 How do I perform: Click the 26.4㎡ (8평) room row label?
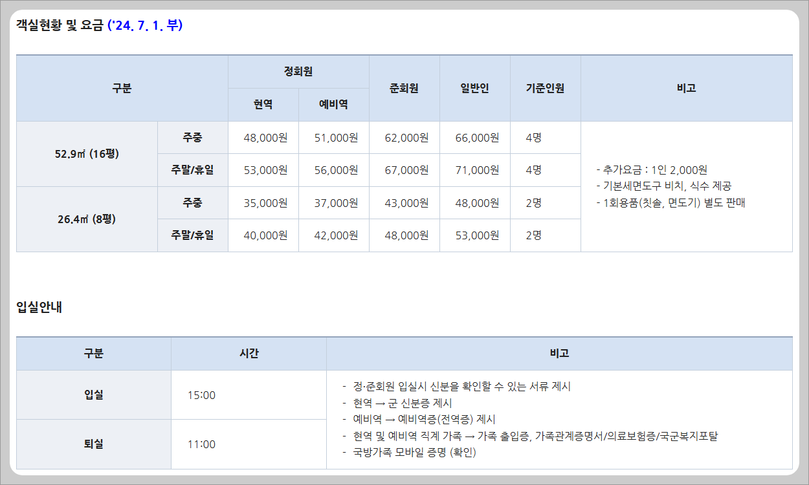click(x=86, y=219)
